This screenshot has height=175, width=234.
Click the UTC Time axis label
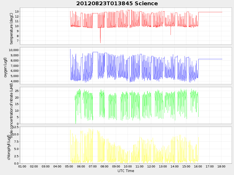click(126, 171)
